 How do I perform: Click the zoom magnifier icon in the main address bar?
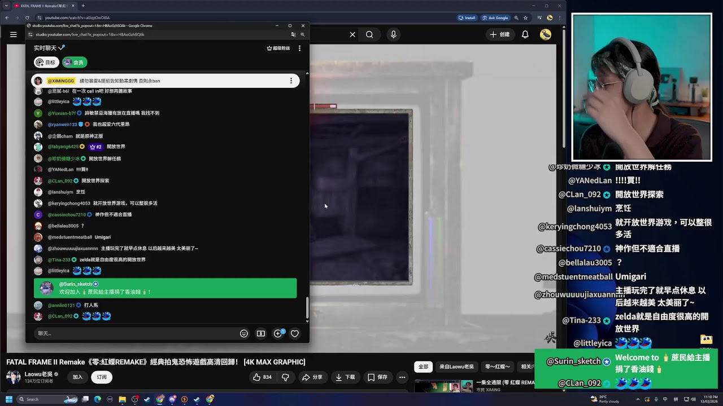pos(516,17)
